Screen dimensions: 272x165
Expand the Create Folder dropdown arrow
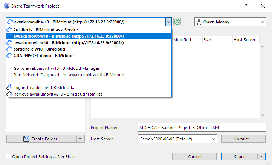click(81, 139)
